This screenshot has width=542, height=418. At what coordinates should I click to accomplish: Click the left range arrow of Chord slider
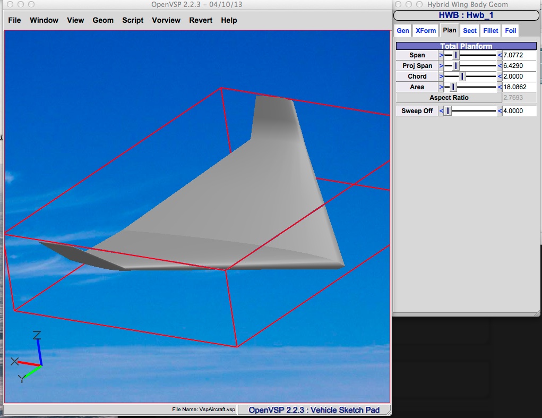tap(441, 76)
